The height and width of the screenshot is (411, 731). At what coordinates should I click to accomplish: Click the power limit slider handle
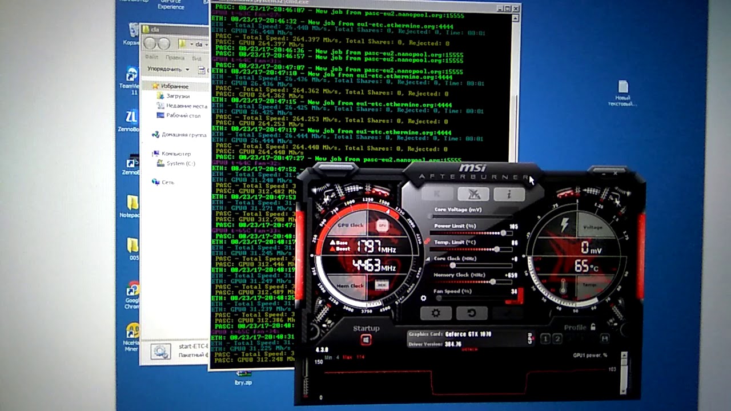(503, 233)
